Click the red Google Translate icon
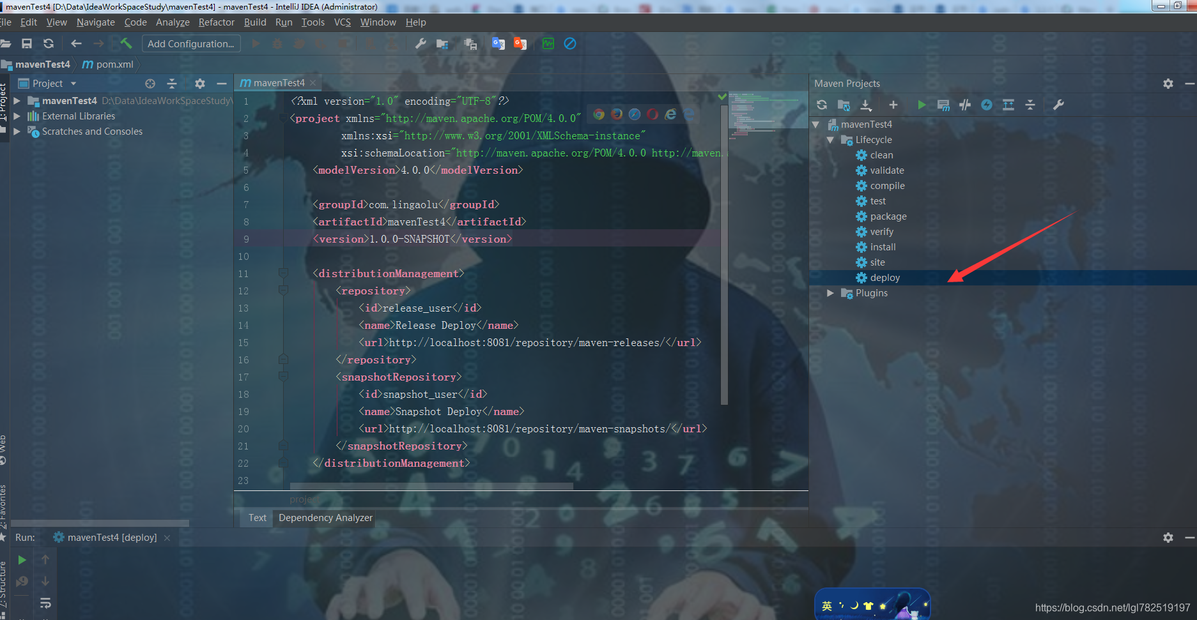Image resolution: width=1197 pixels, height=620 pixels. coord(520,43)
